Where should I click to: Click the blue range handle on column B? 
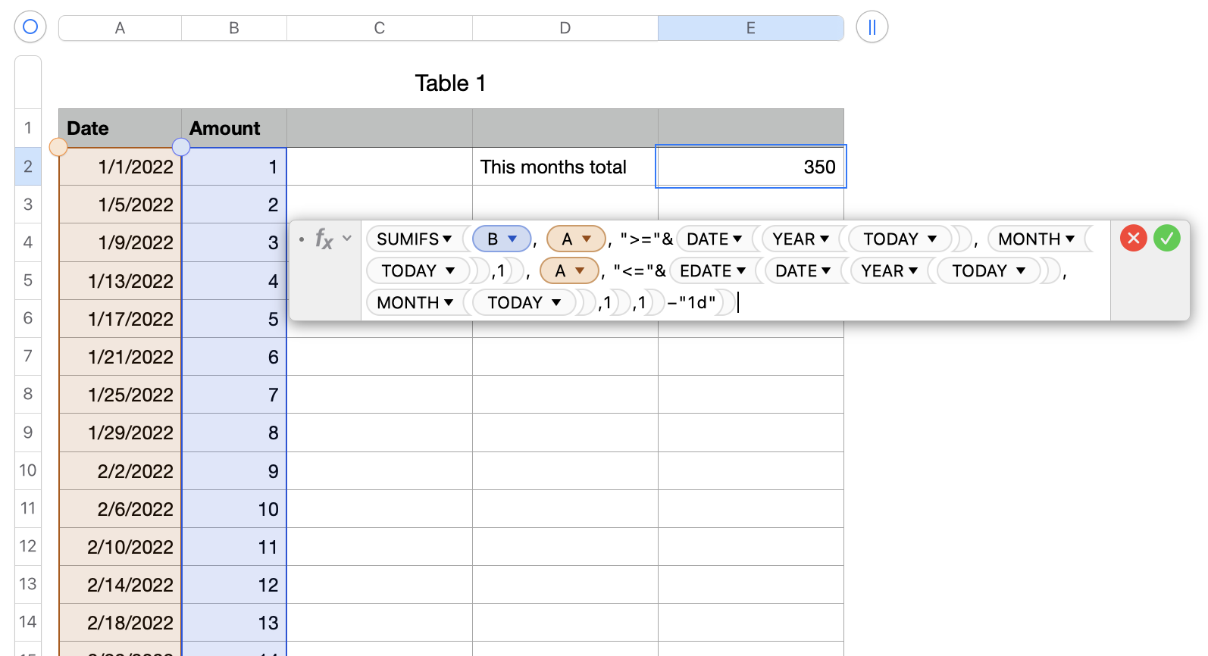[x=181, y=147]
